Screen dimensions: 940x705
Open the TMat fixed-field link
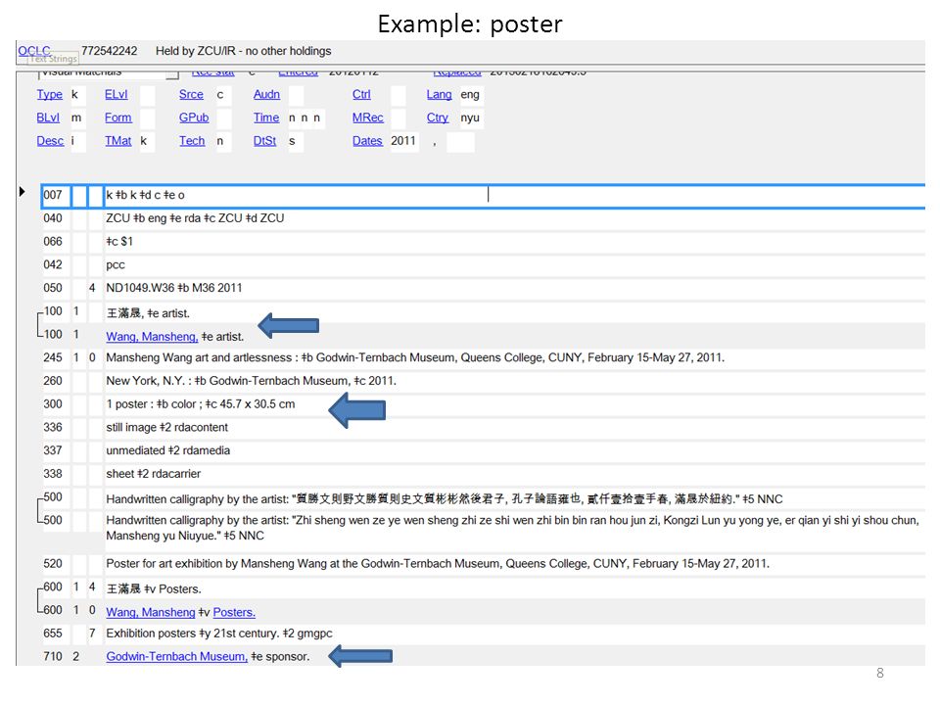[118, 141]
